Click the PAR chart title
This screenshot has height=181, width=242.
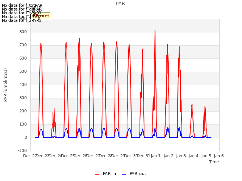[x=120, y=4]
